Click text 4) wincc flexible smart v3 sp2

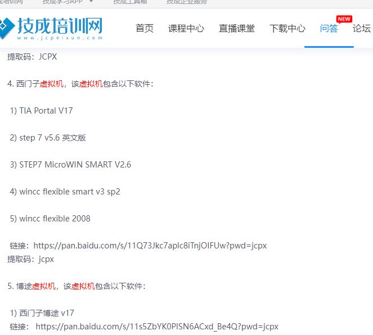[x=65, y=192]
